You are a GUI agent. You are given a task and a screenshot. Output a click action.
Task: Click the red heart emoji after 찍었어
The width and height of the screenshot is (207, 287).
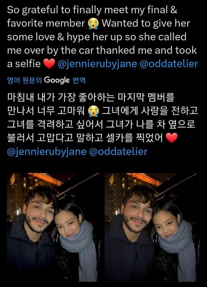click(172, 138)
